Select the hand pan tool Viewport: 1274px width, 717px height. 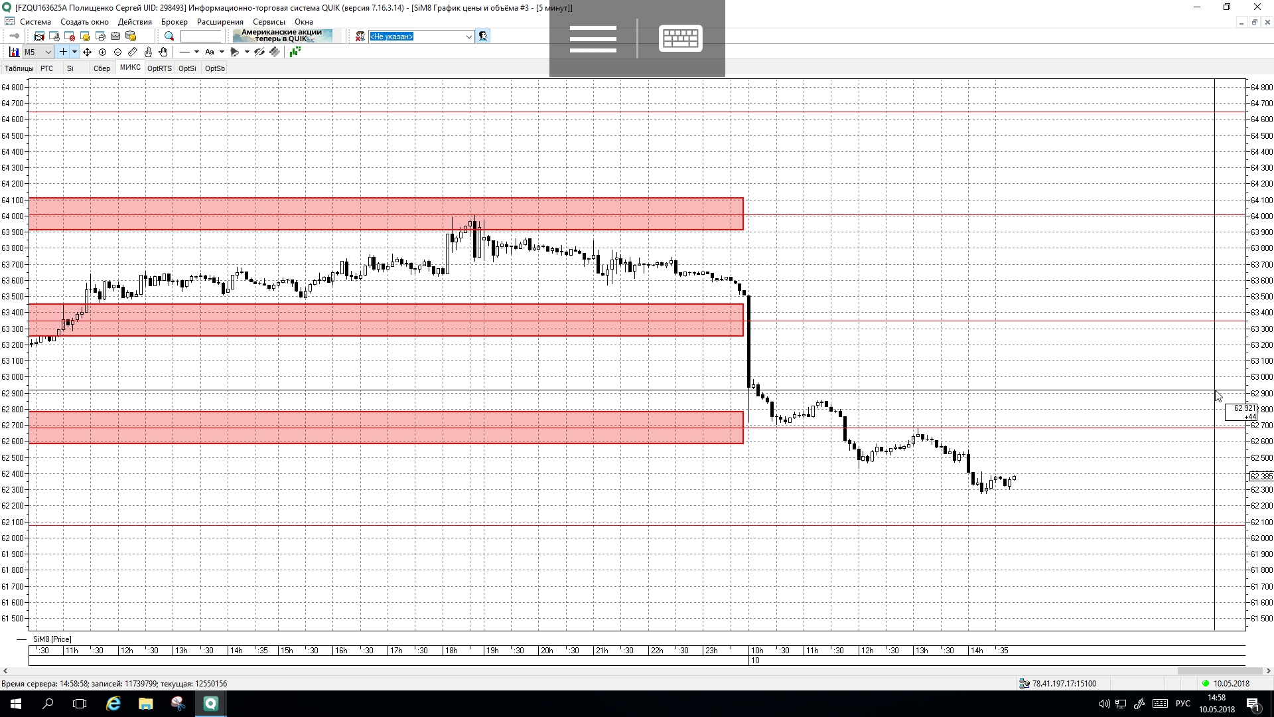coord(163,52)
